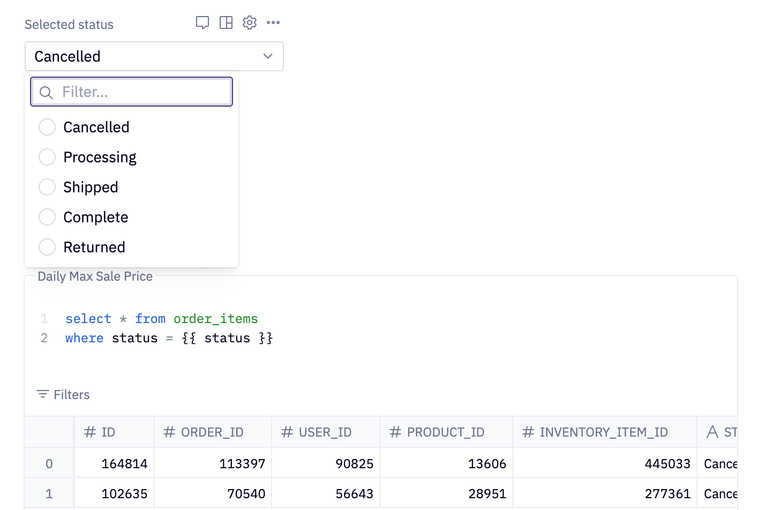Open the Filters button above the table
Viewport: 765px width, 510px height.
click(x=63, y=395)
